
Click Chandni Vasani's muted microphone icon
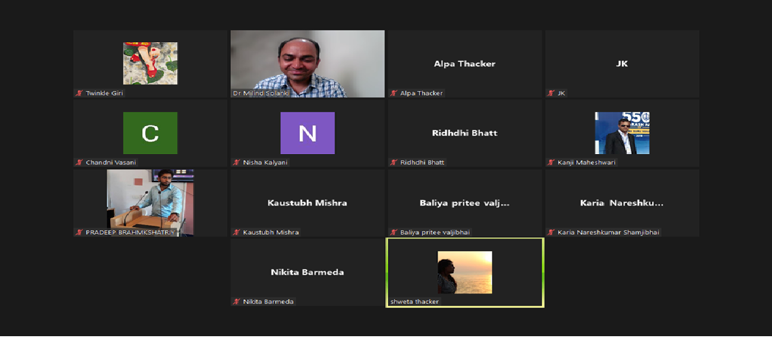point(80,163)
